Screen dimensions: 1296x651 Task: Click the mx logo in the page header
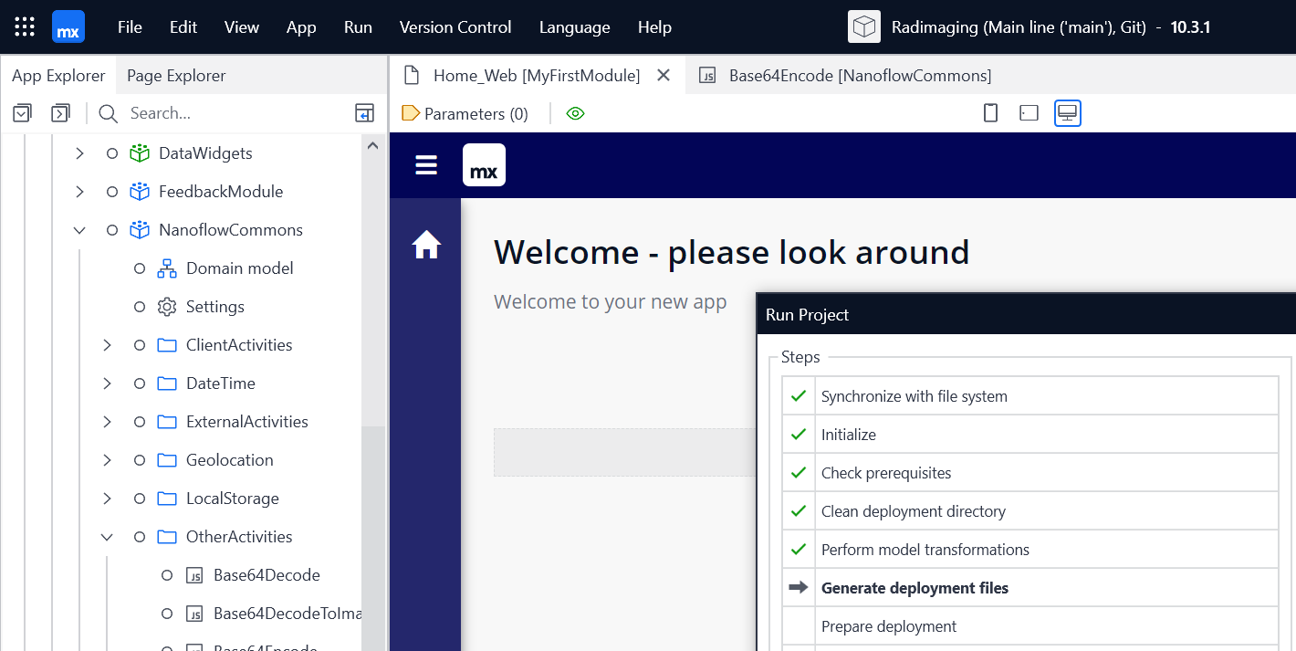click(484, 165)
